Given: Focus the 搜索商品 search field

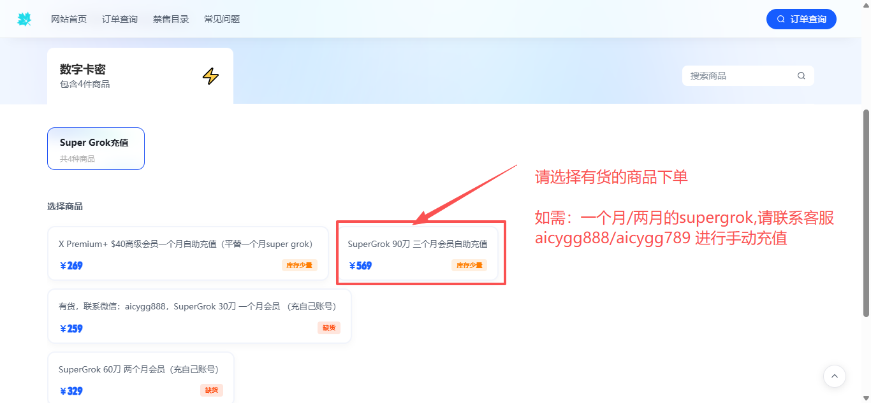Looking at the screenshot, I should point(748,76).
